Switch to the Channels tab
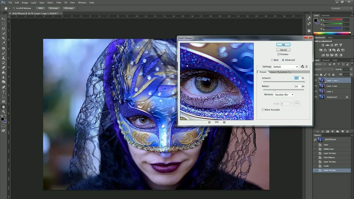 326,60
